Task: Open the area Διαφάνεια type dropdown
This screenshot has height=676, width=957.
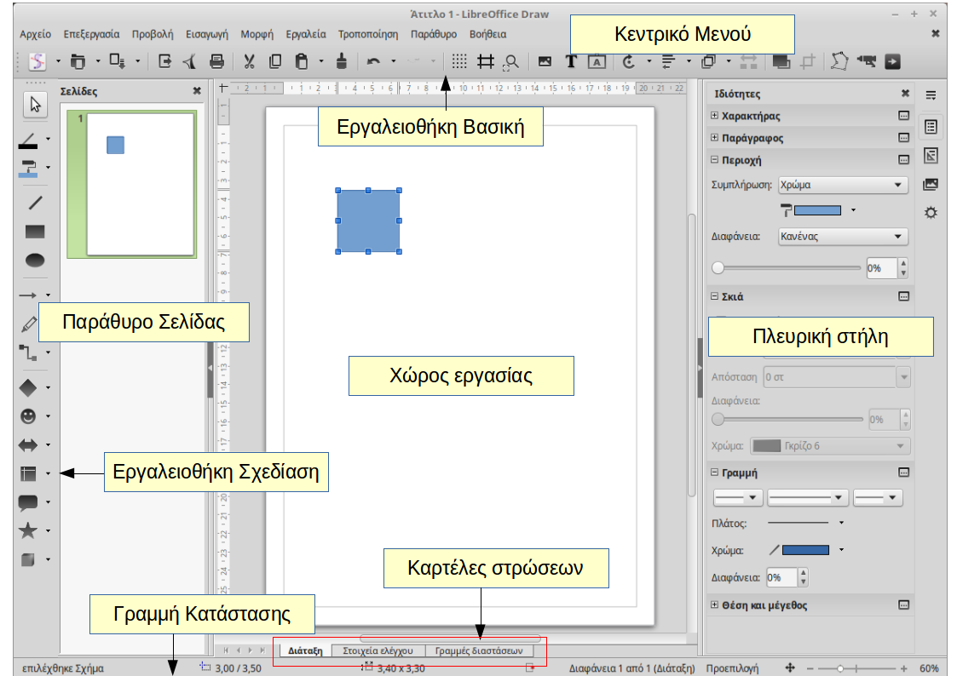Action: (x=844, y=237)
